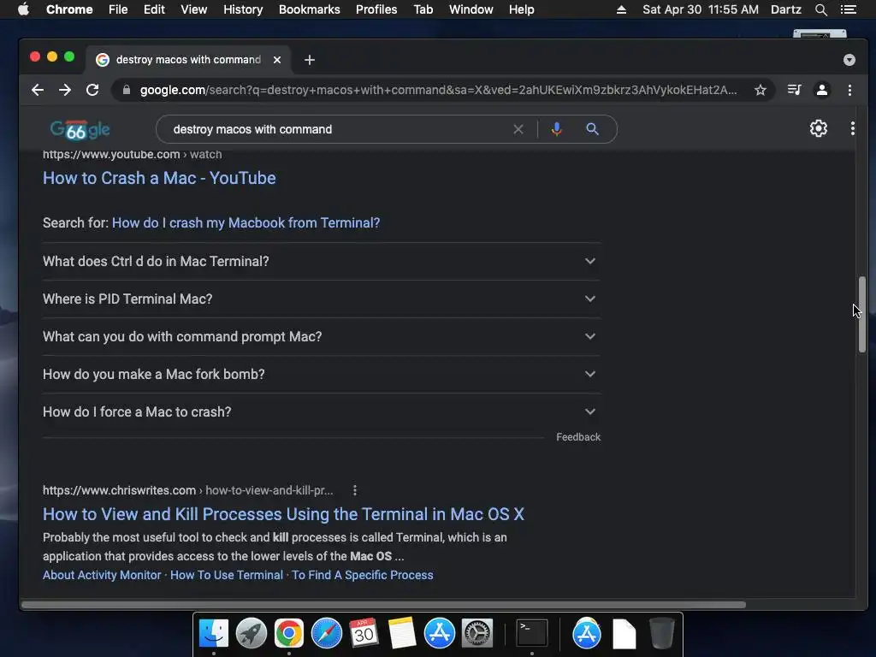This screenshot has width=876, height=657.
Task: Open the Google page three-dot menu
Action: pyautogui.click(x=852, y=128)
